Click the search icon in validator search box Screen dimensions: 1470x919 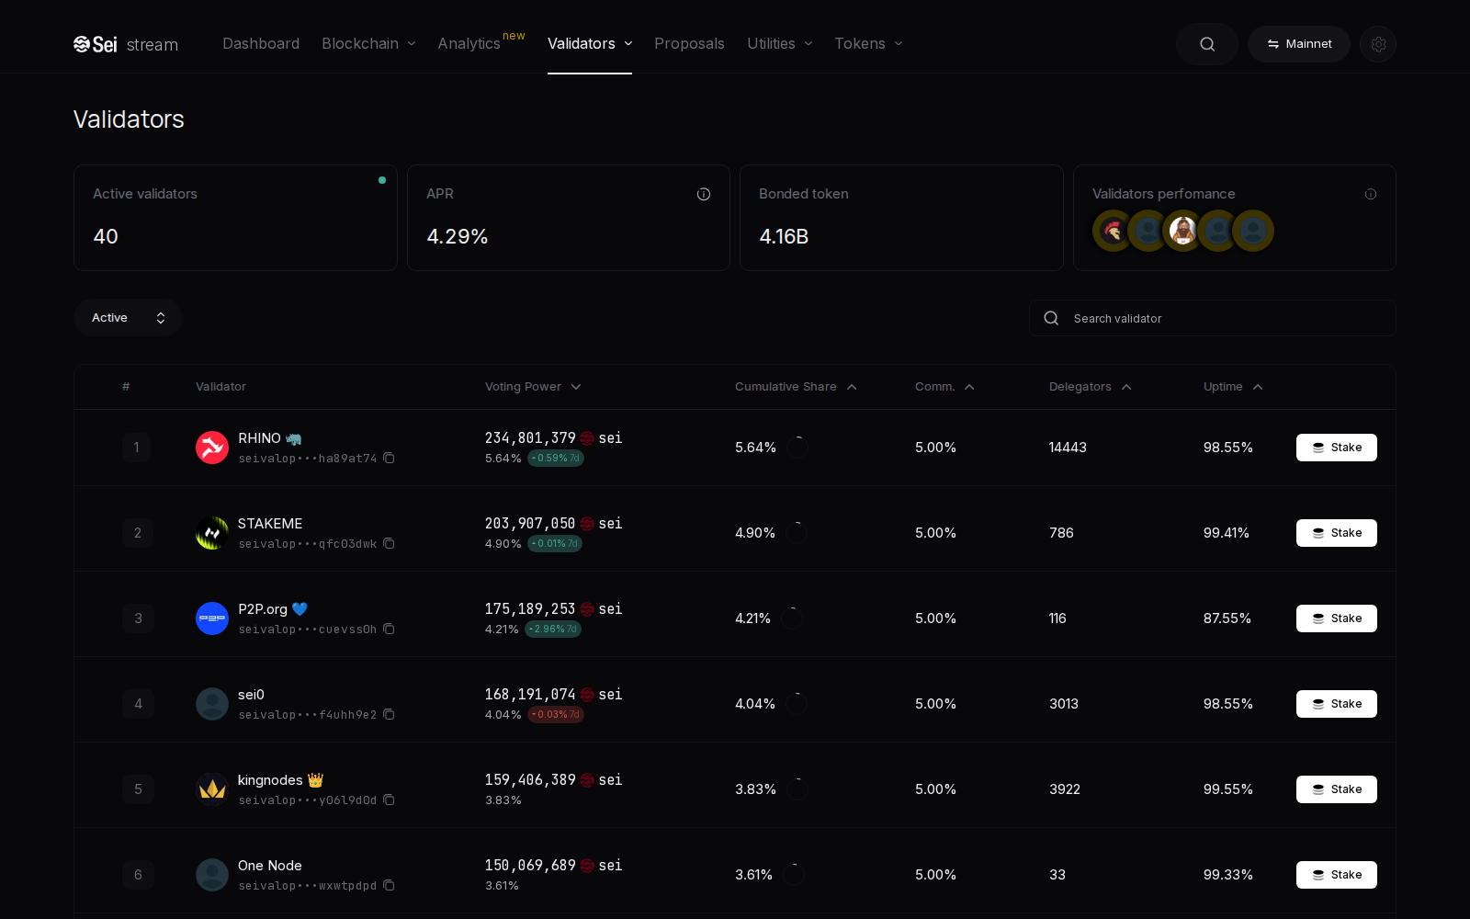click(1051, 318)
